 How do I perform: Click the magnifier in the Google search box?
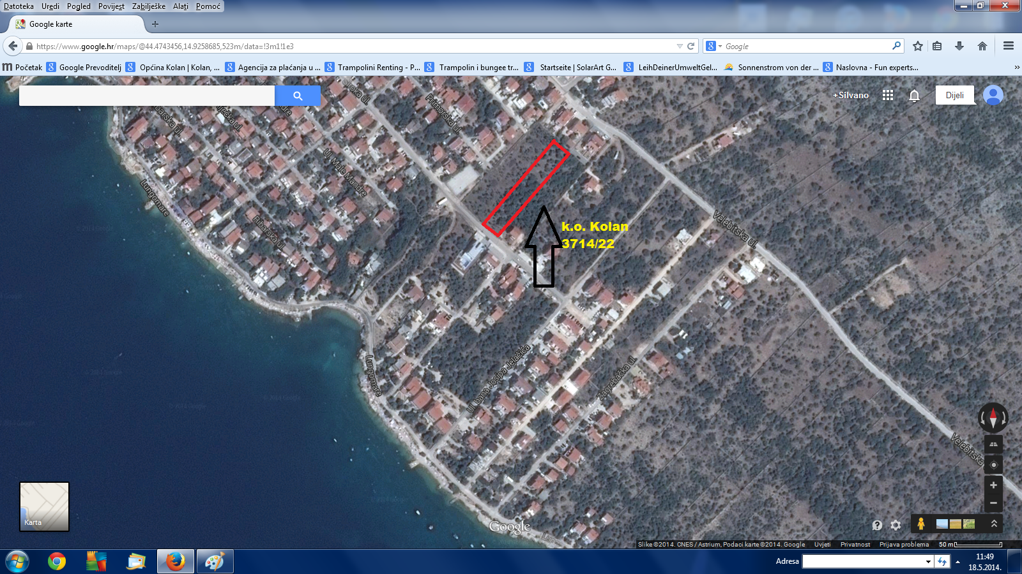click(896, 46)
